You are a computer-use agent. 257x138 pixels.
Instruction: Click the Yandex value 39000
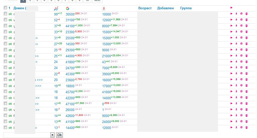pyautogui.click(x=107, y=74)
